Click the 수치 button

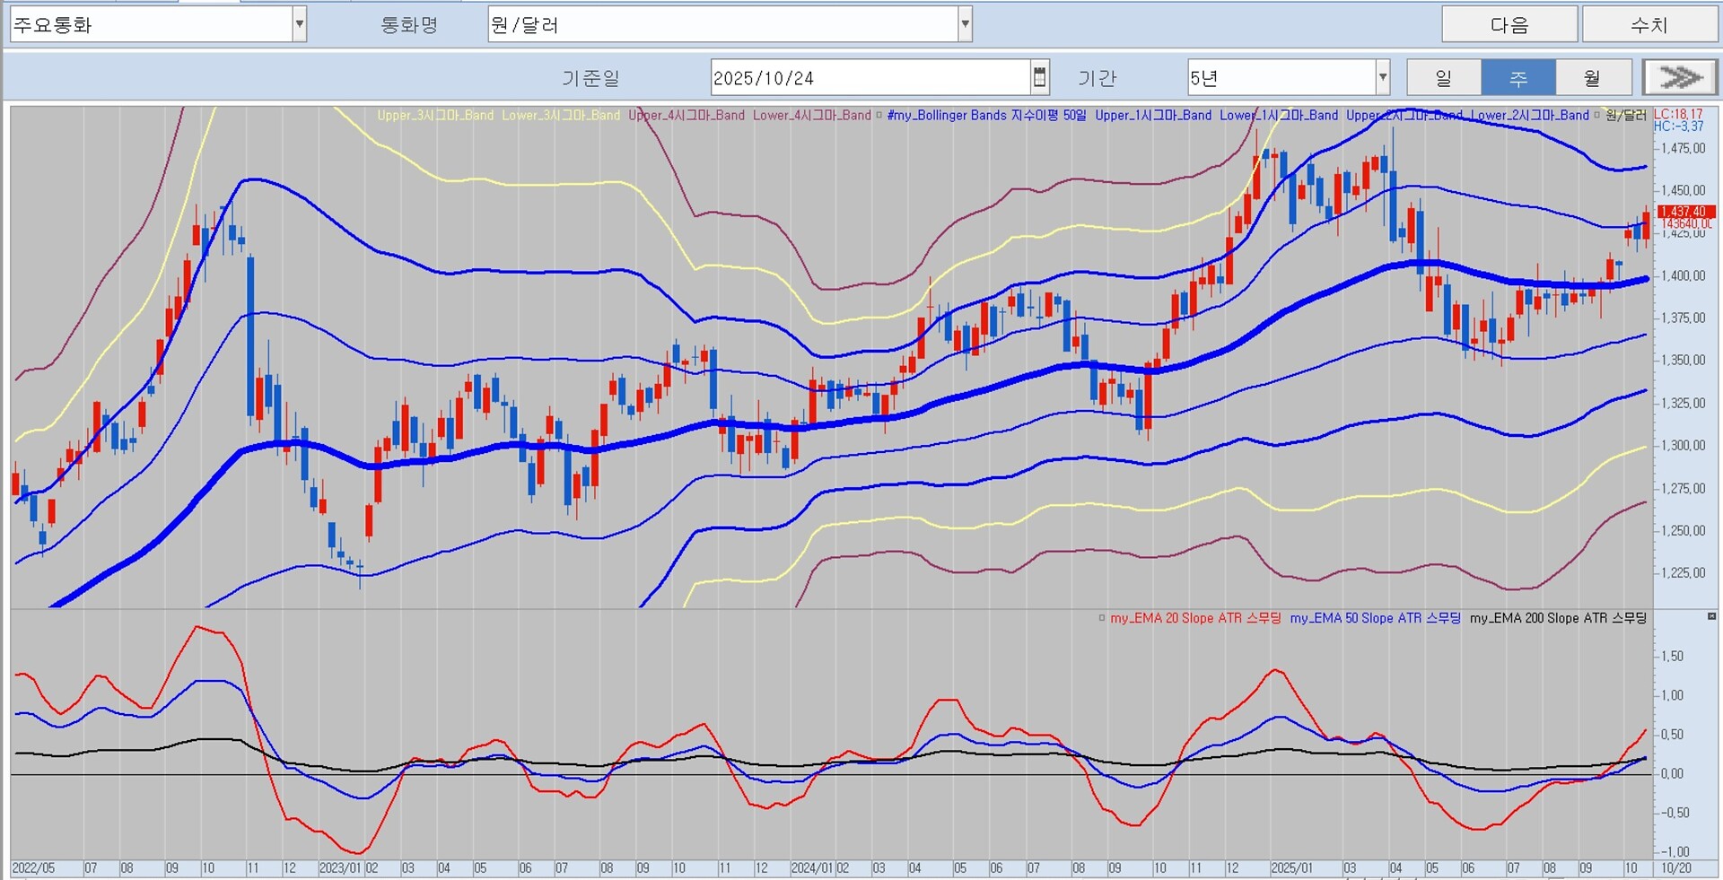pyautogui.click(x=1649, y=25)
